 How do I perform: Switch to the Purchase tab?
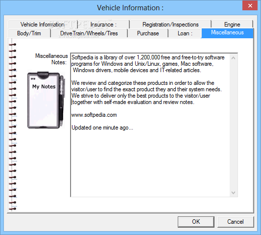[x=148, y=33]
